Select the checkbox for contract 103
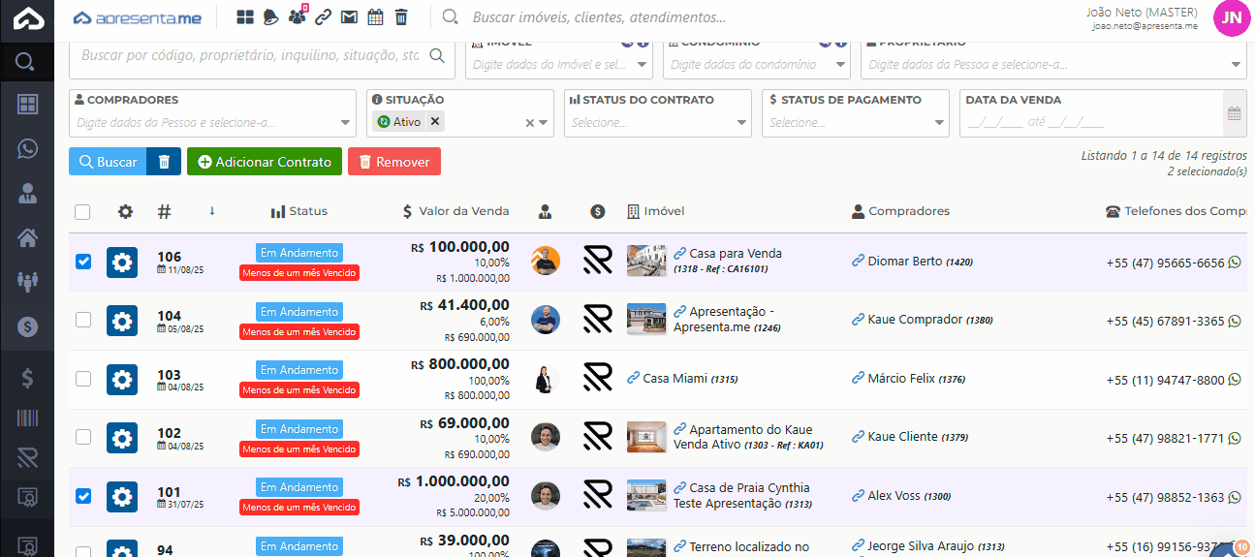This screenshot has height=557, width=1255. 83,379
